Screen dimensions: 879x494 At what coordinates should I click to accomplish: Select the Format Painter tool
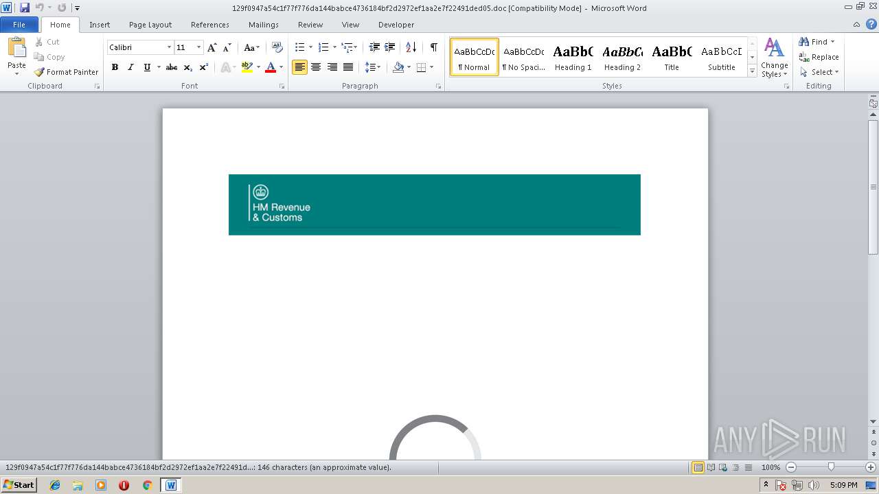[x=66, y=72]
